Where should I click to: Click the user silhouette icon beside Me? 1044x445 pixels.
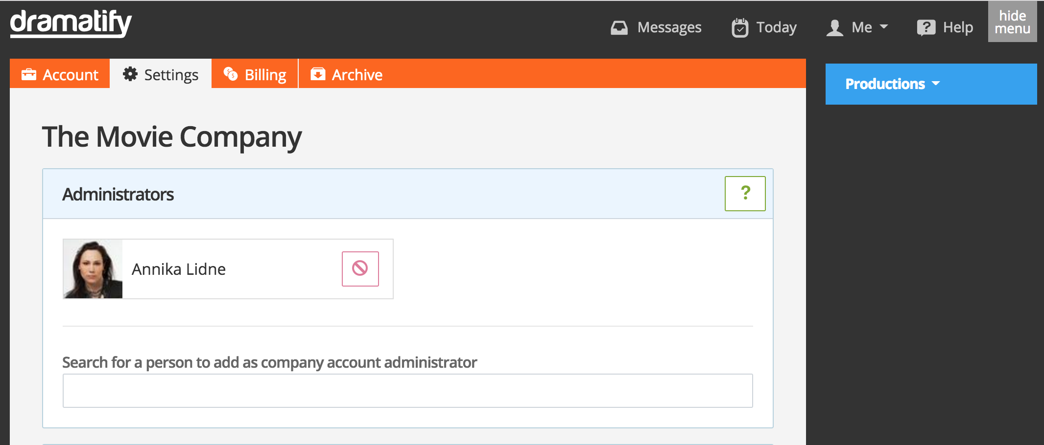834,28
